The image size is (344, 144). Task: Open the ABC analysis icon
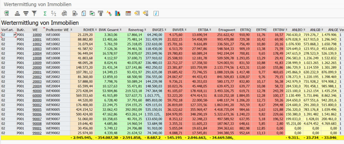(109, 14)
